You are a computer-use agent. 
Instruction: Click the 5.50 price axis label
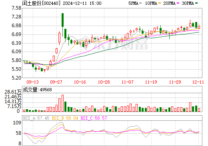[16, 69]
